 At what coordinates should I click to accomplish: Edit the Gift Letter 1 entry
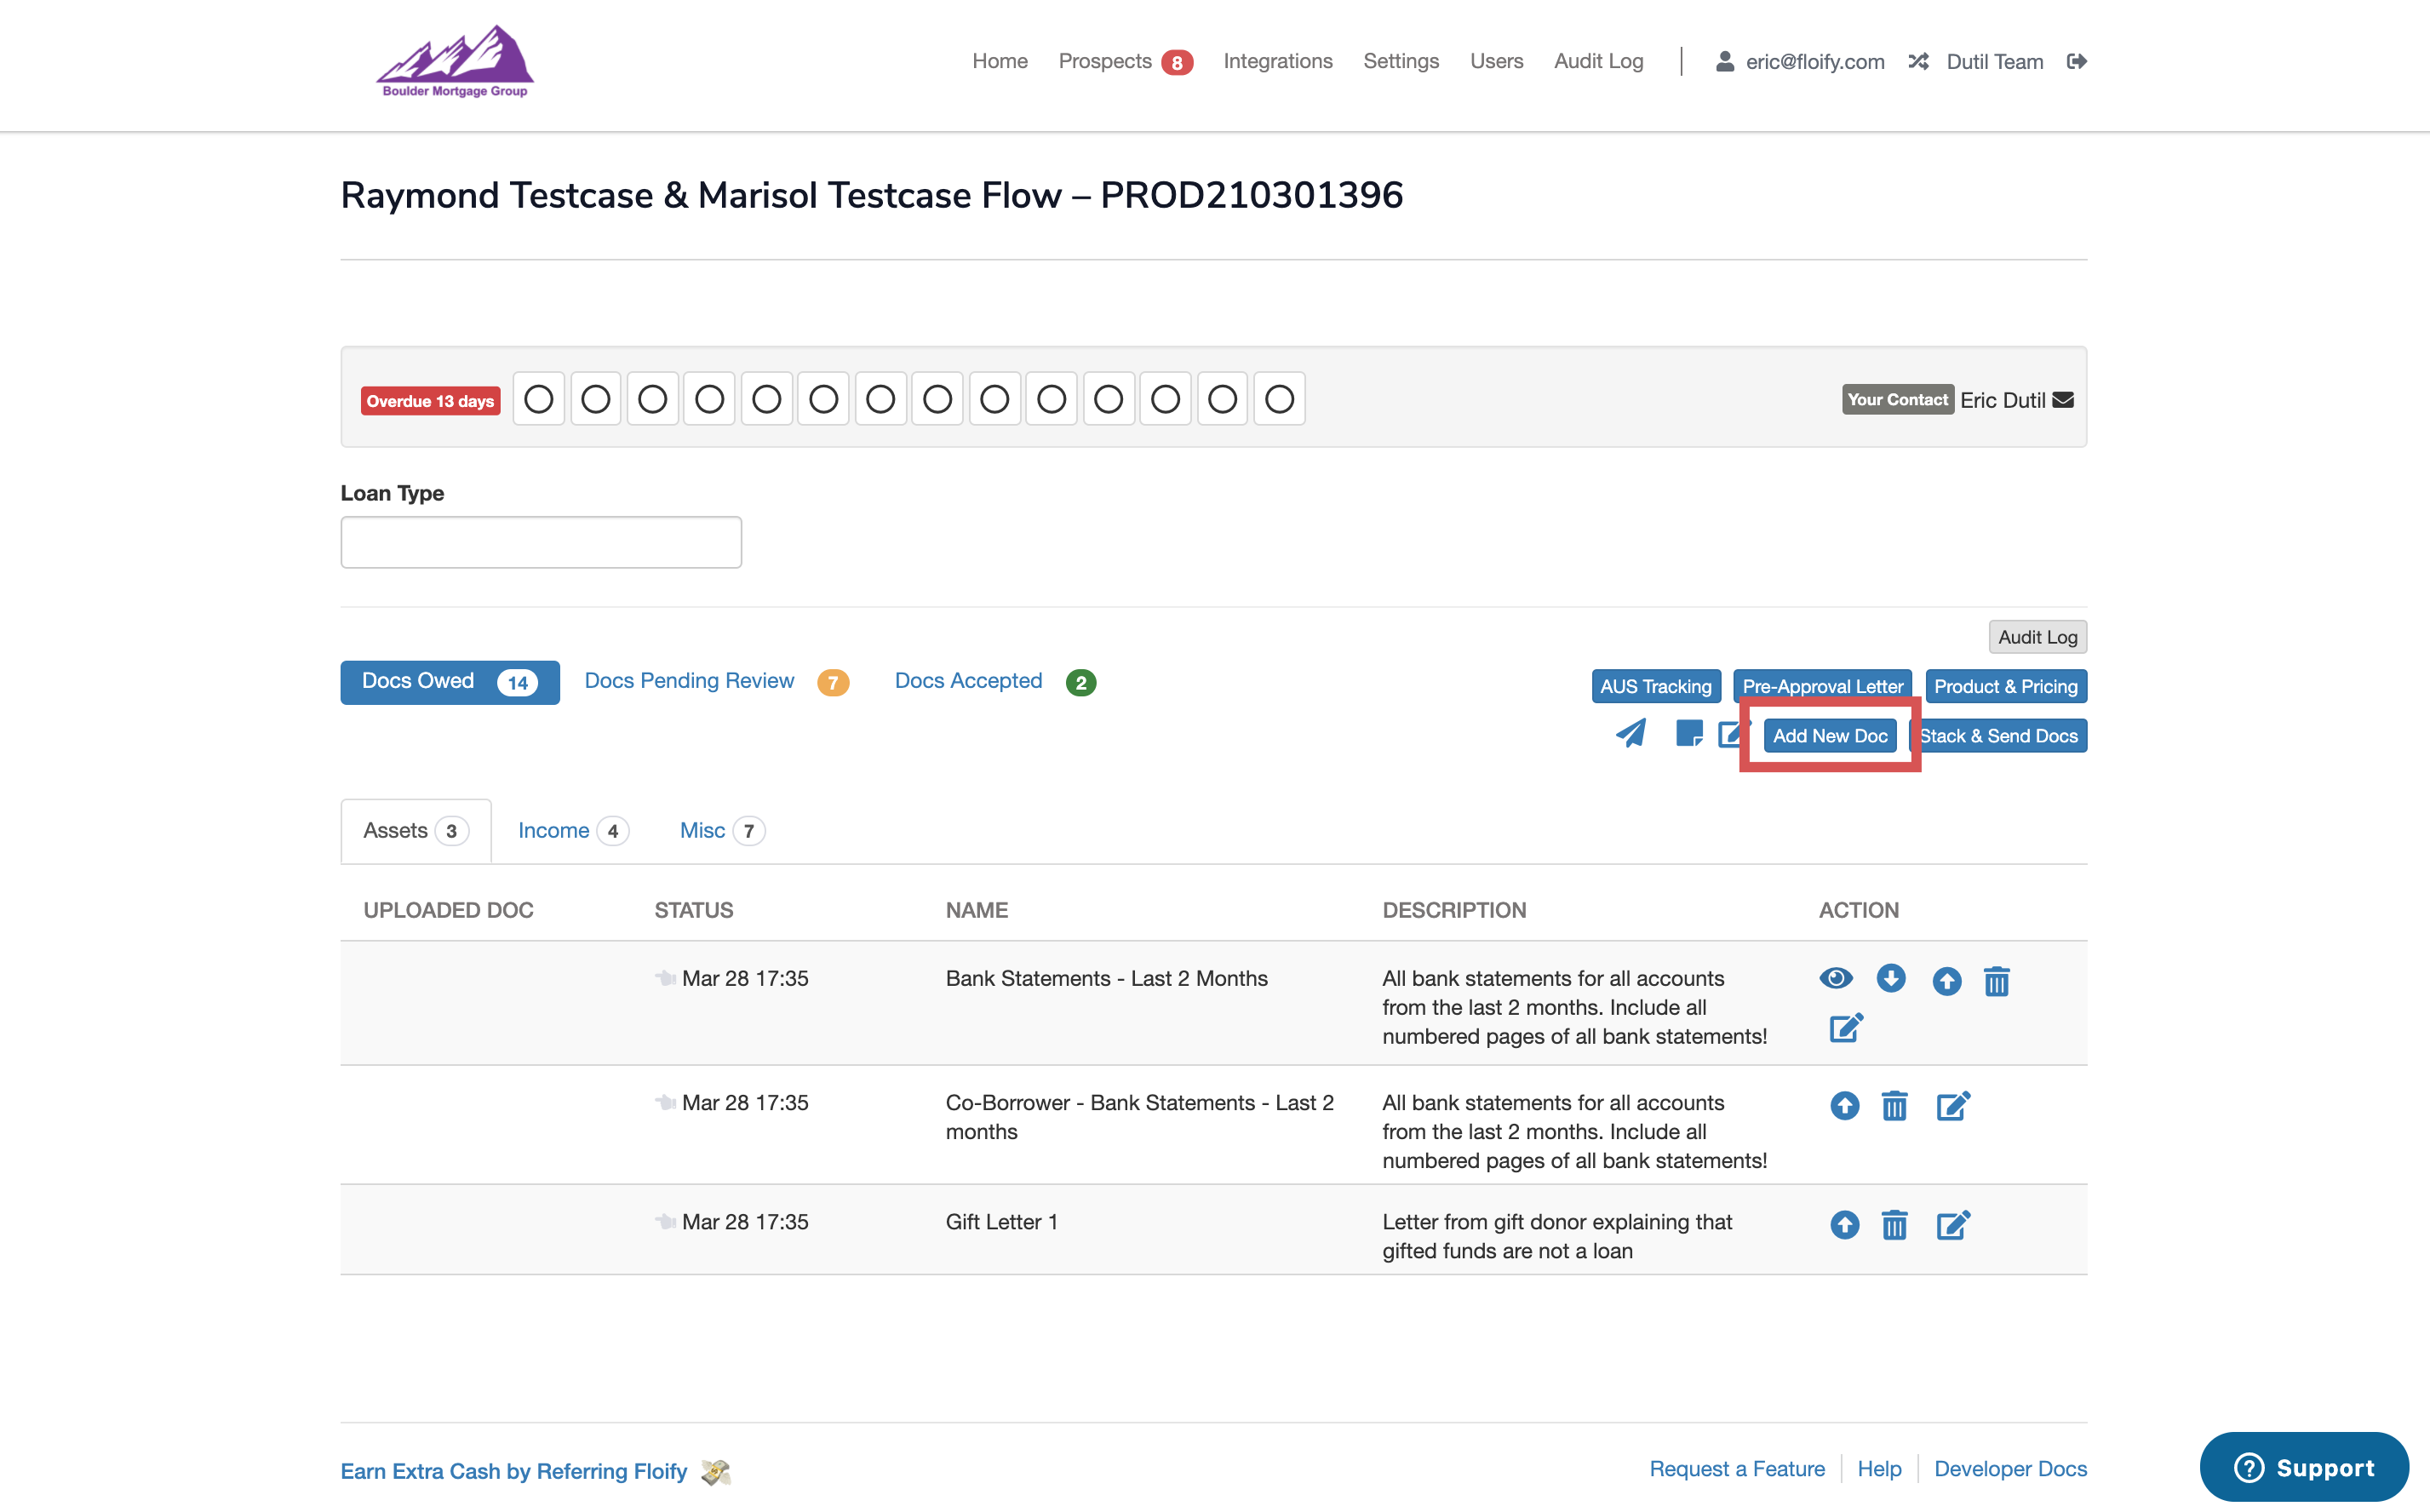[1952, 1225]
